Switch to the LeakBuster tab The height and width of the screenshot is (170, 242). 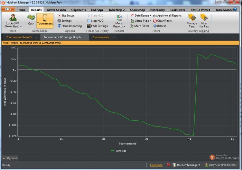tap(178, 10)
